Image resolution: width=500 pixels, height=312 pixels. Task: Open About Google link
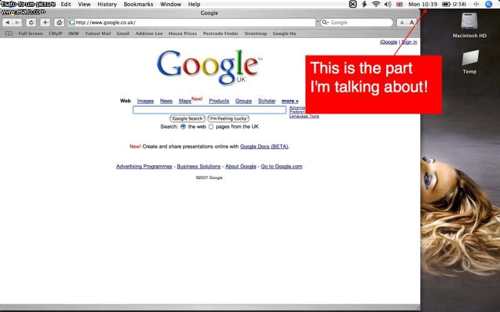[241, 166]
